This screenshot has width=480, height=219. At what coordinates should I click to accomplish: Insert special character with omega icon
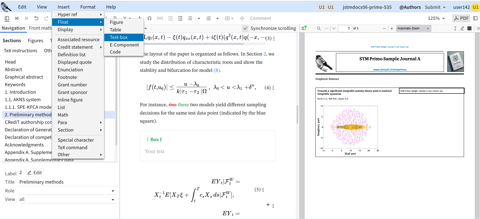pyautogui.click(x=149, y=18)
